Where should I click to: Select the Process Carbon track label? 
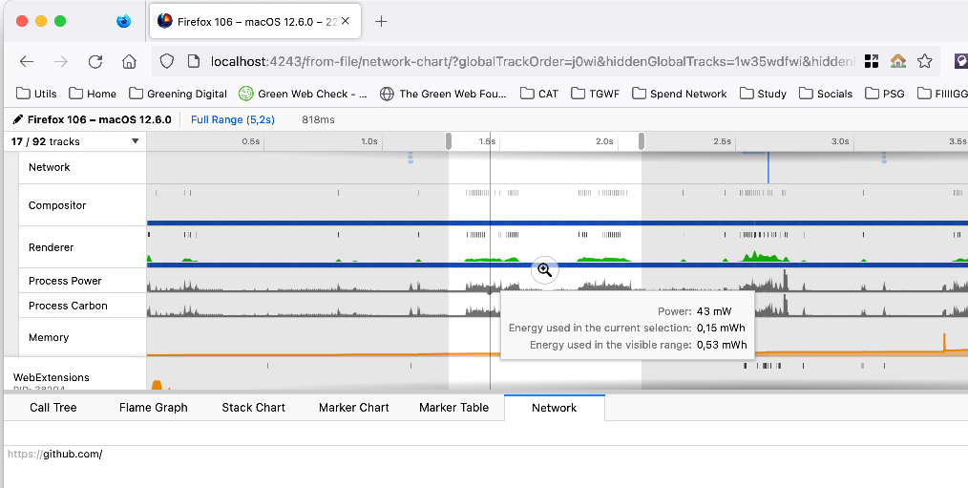(x=68, y=306)
